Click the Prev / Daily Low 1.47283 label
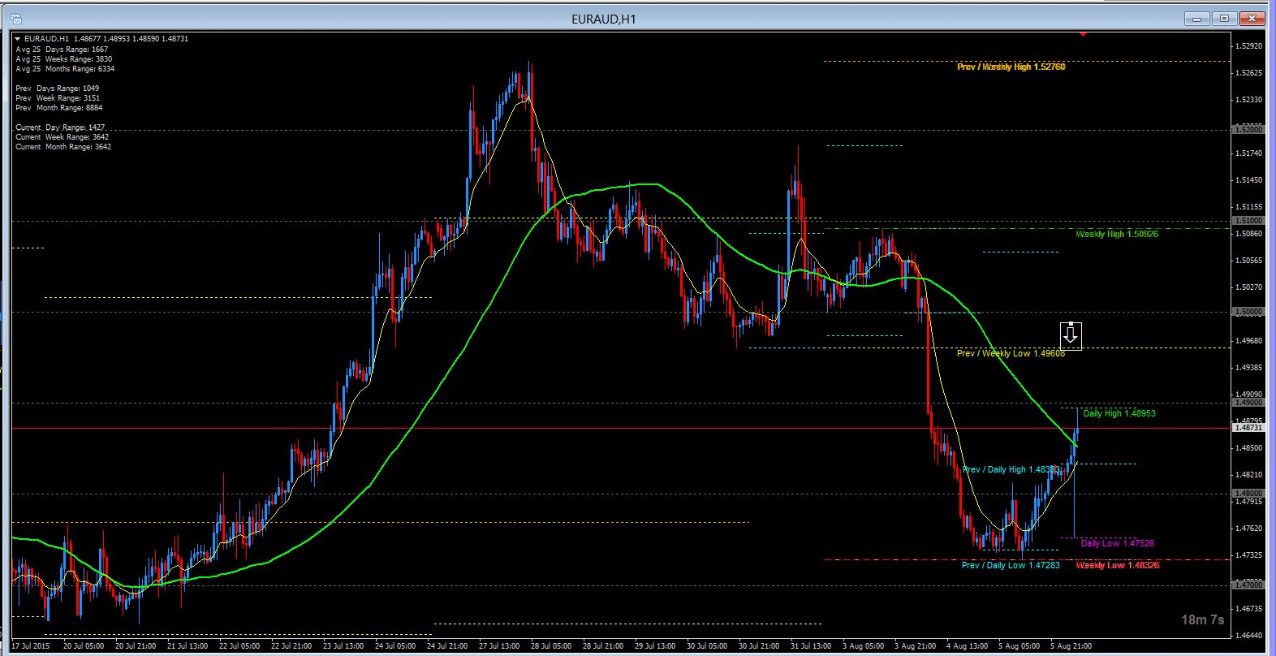Viewport: 1276px width, 656px height. point(1011,565)
